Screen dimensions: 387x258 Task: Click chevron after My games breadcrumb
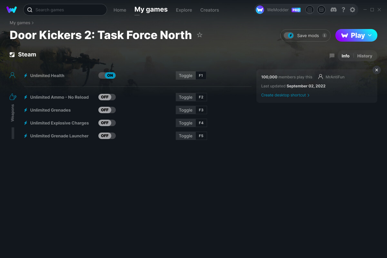33,23
